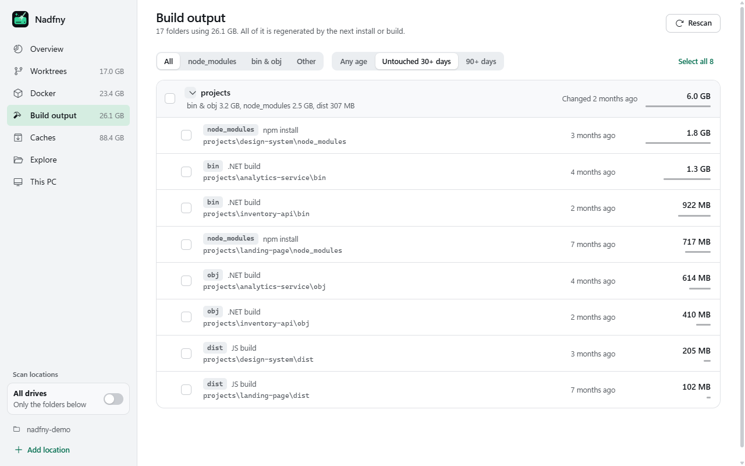Click the Nadfny app logo icon
The height and width of the screenshot is (466, 745).
click(20, 19)
